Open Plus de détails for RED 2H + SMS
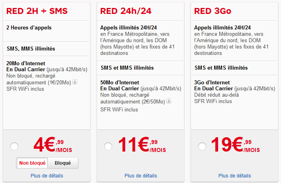The width and height of the screenshot is (281, 183). click(47, 176)
